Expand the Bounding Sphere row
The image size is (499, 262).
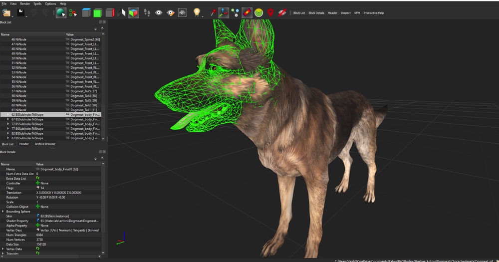[3, 212]
